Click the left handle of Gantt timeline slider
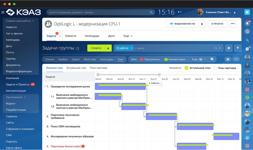253x150 pixels. click(98, 75)
